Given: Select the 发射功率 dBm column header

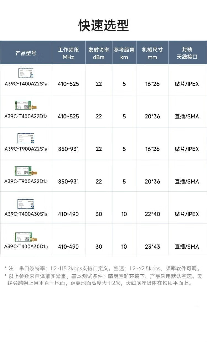Looking at the screenshot, I should coord(99,53).
